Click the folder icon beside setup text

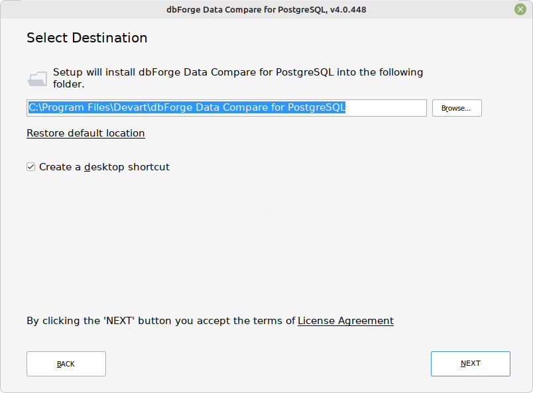[x=37, y=79]
